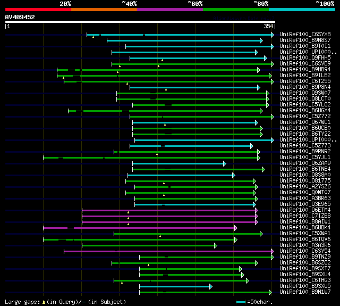
Task: Click the UniRef100_B9ILB2 hit name
Action: point(305,76)
